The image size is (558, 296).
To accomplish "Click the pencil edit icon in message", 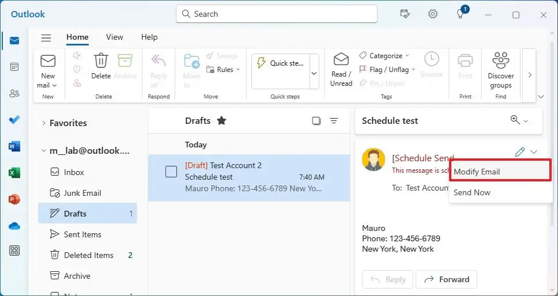I will coord(520,152).
